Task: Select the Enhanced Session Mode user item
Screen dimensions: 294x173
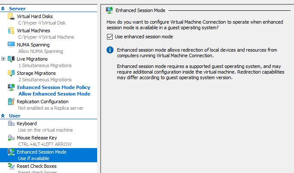Action: click(x=49, y=155)
